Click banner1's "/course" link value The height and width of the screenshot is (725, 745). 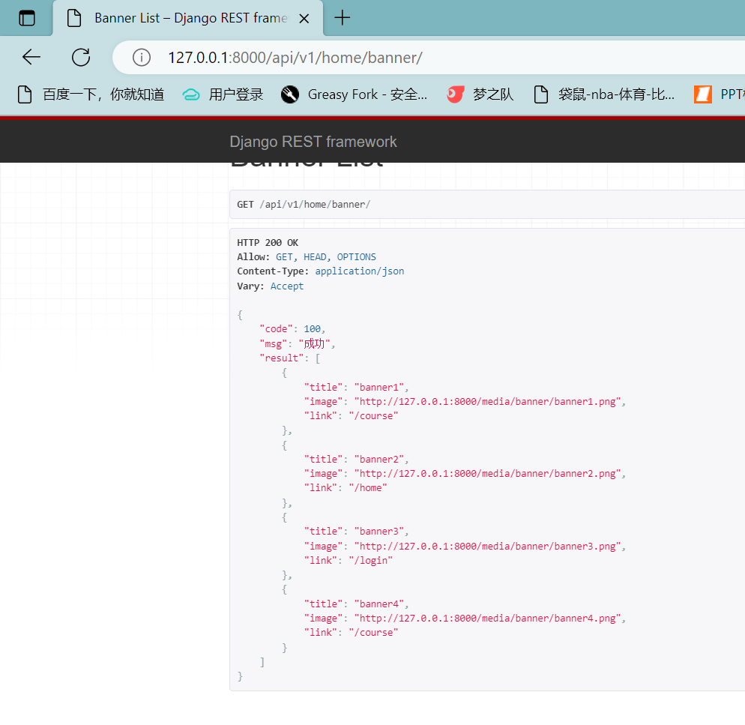point(373,415)
